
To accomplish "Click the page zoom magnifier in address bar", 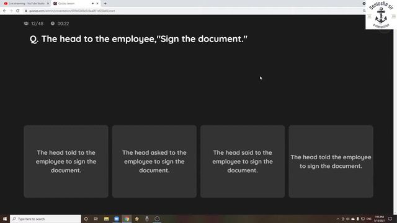I will [364, 11].
